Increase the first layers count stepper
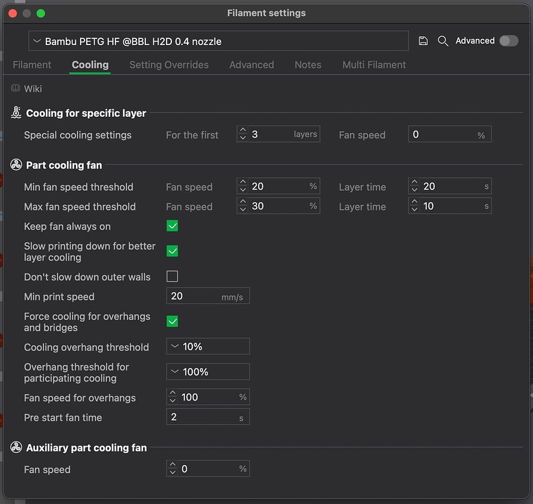The width and height of the screenshot is (533, 504). coord(243,130)
